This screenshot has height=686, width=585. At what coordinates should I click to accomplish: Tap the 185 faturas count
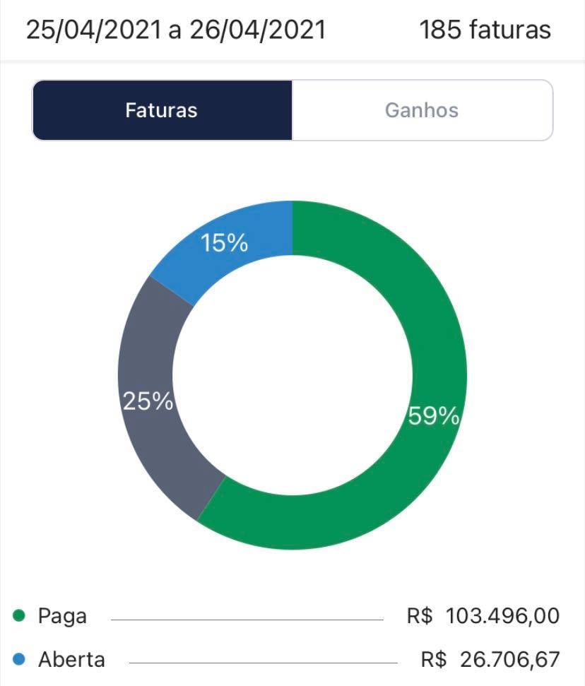tap(485, 30)
